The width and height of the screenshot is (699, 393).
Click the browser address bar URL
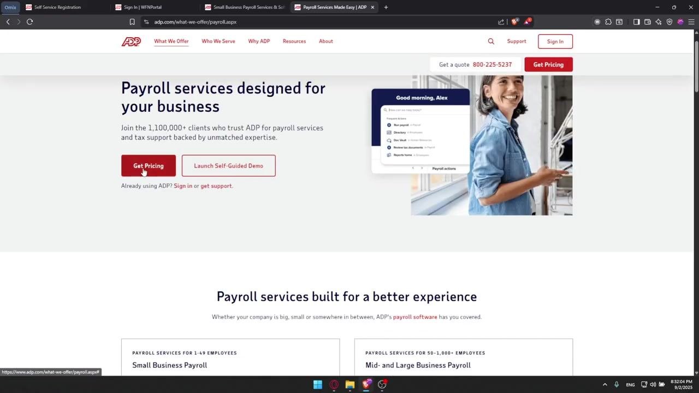[195, 22]
